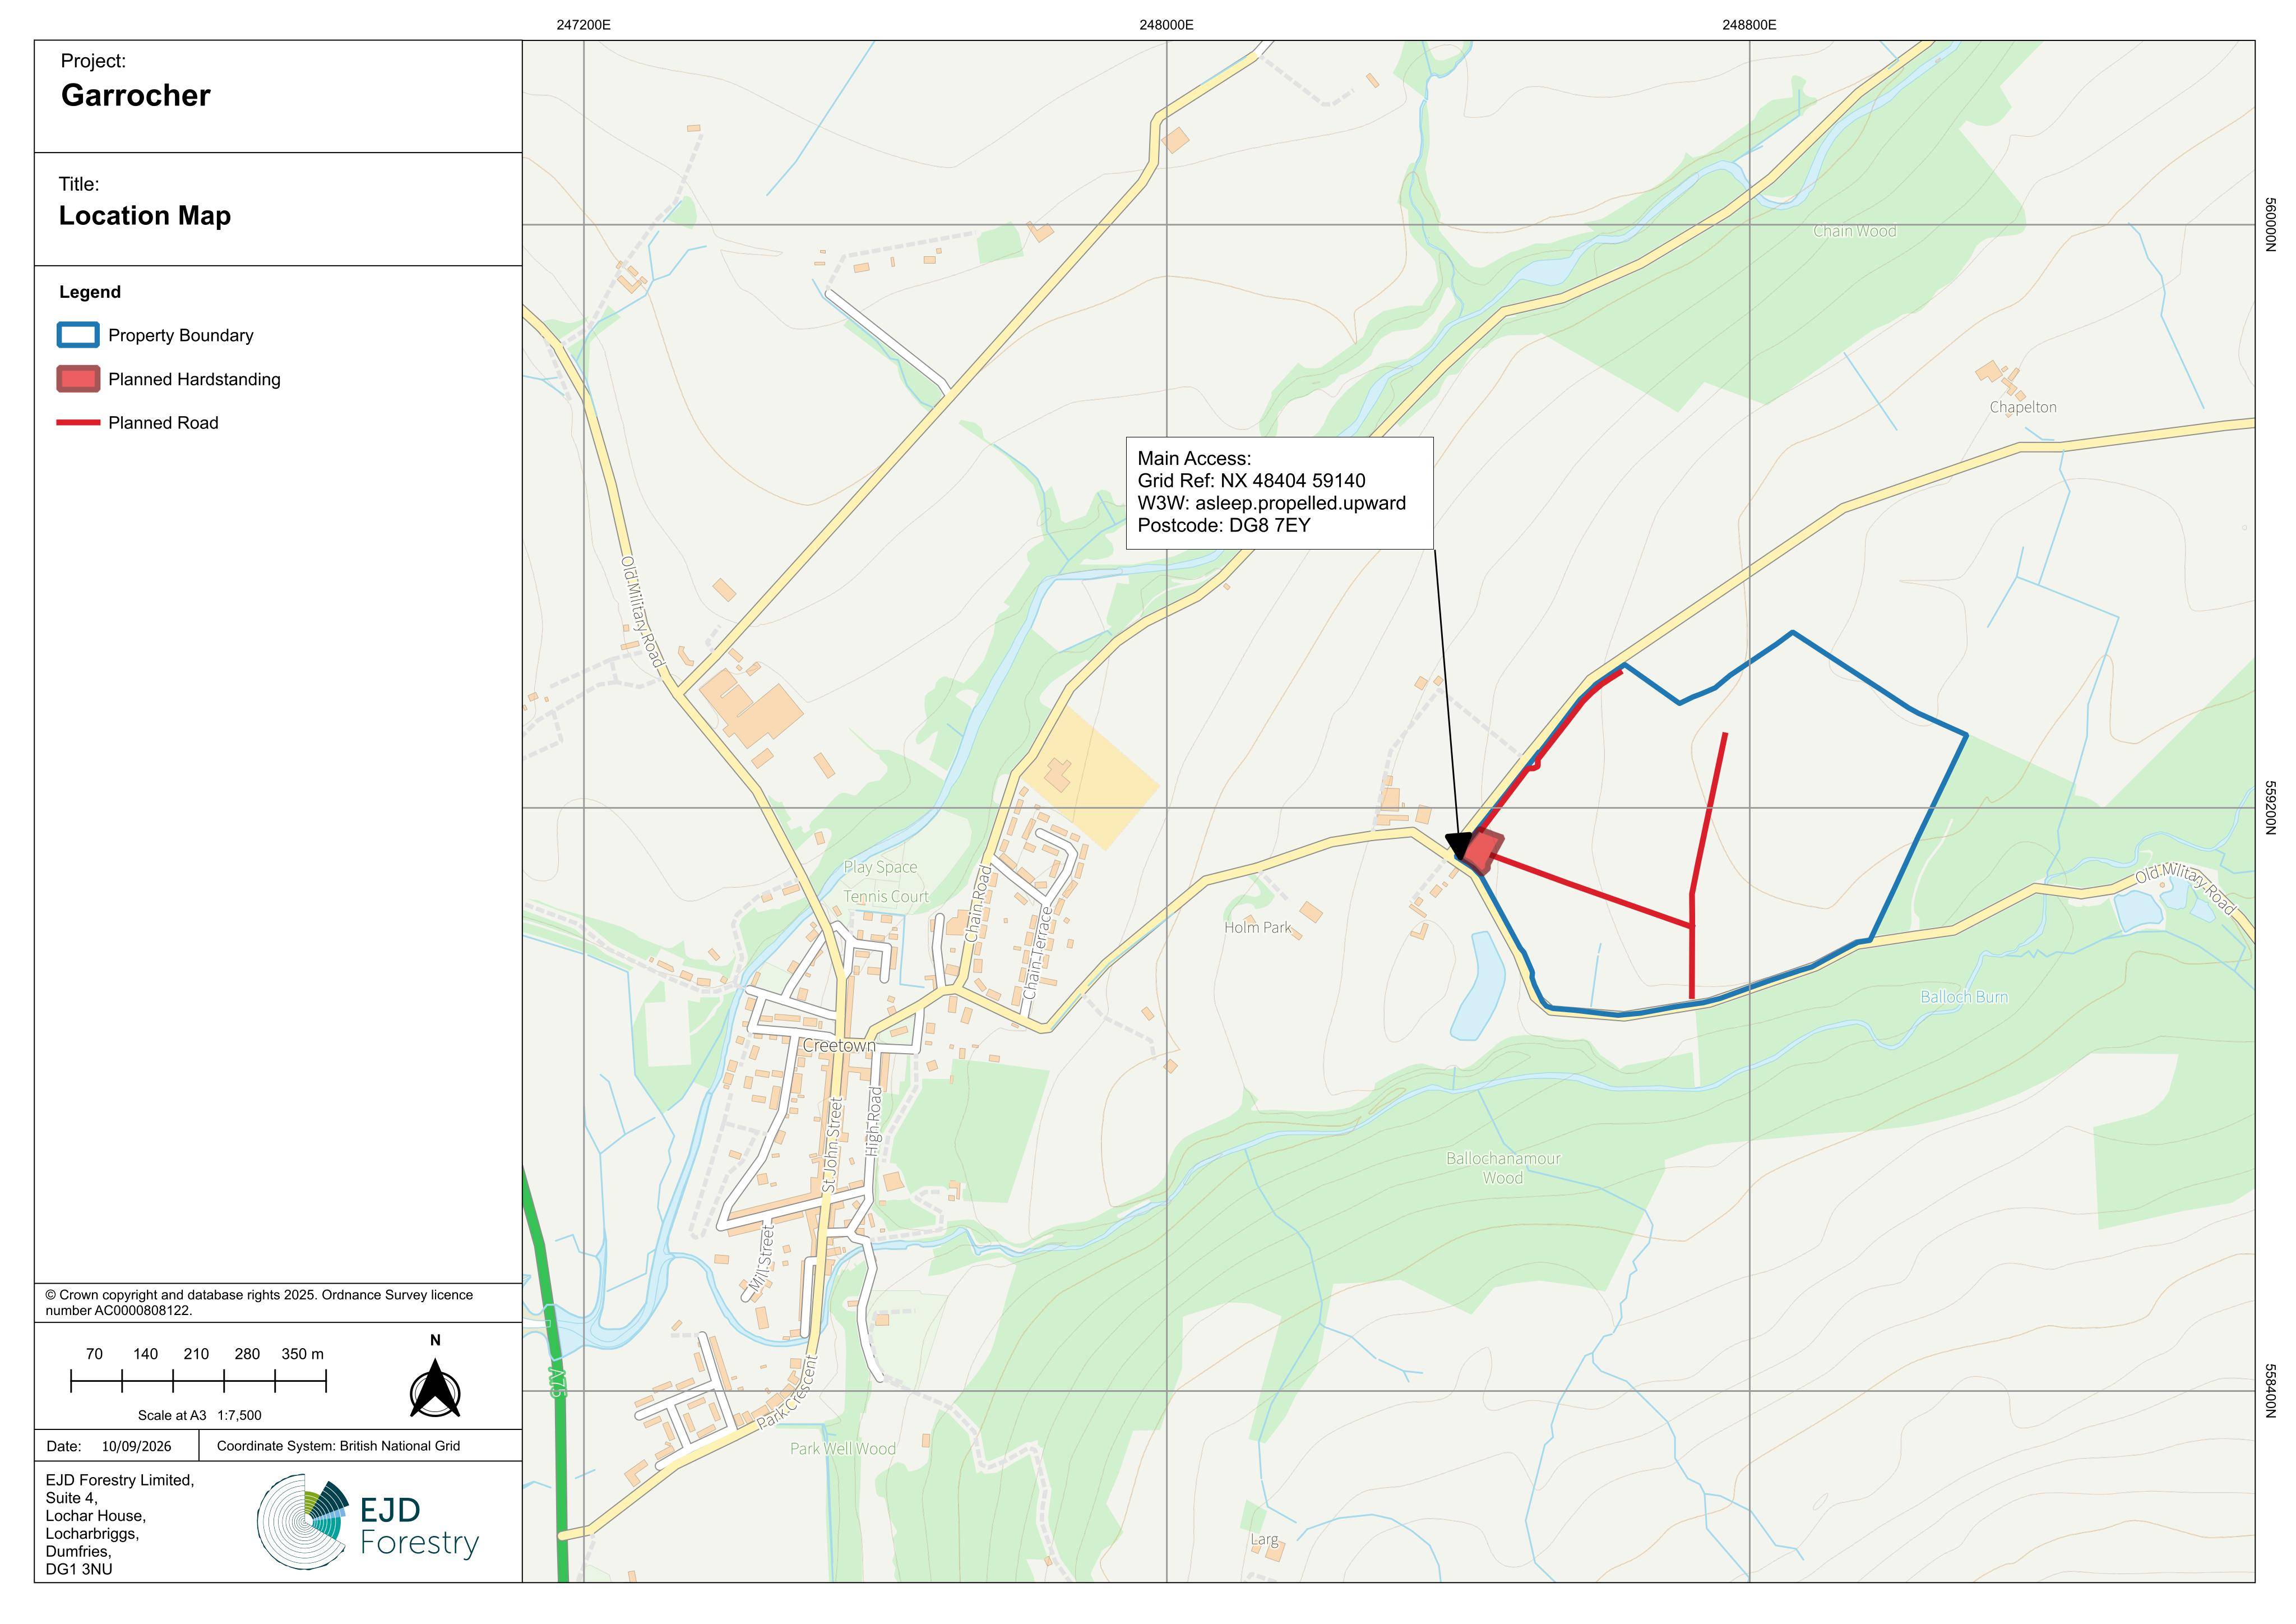
Task: Click the '559200N' northing label
Action: click(2270, 809)
